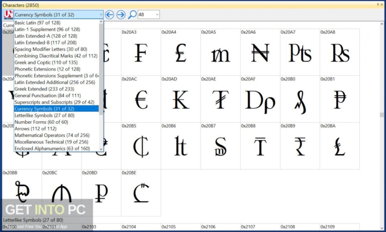The image size is (386, 232).
Task: Select French Franc glyph 0x20A3
Action: pyautogui.click(x=141, y=52)
